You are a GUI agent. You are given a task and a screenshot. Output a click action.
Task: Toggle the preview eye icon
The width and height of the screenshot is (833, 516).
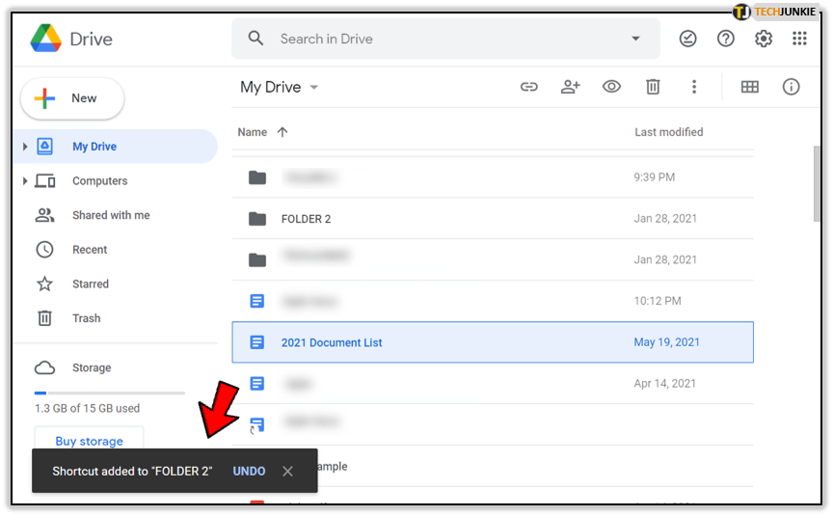coord(611,87)
